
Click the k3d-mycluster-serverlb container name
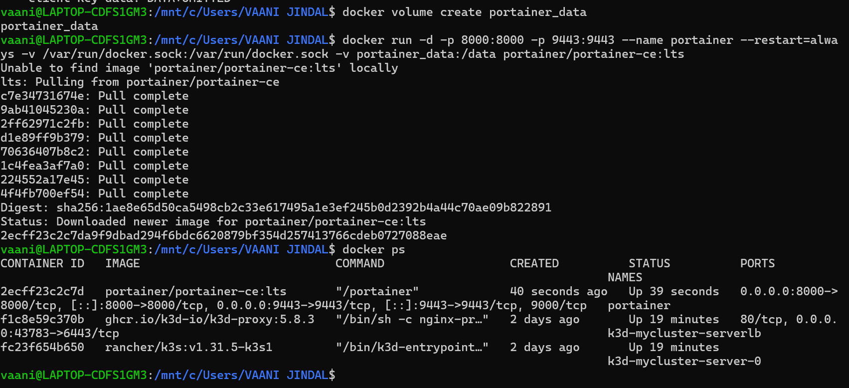(684, 333)
